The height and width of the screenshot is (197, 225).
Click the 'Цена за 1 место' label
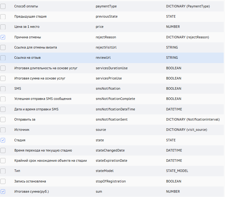pos(27,27)
